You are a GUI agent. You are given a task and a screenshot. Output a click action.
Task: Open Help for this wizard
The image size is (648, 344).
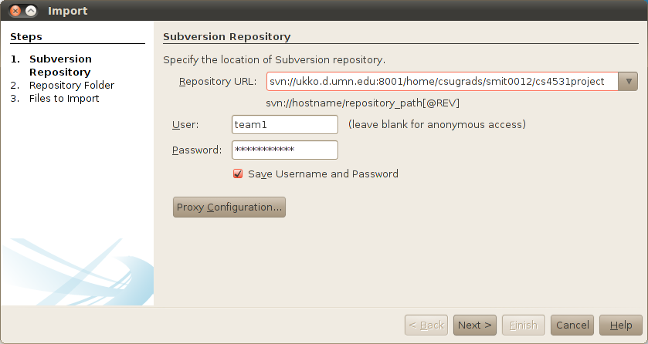click(x=621, y=325)
